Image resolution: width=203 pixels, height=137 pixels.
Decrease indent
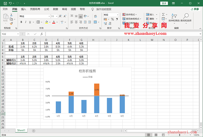85,22
